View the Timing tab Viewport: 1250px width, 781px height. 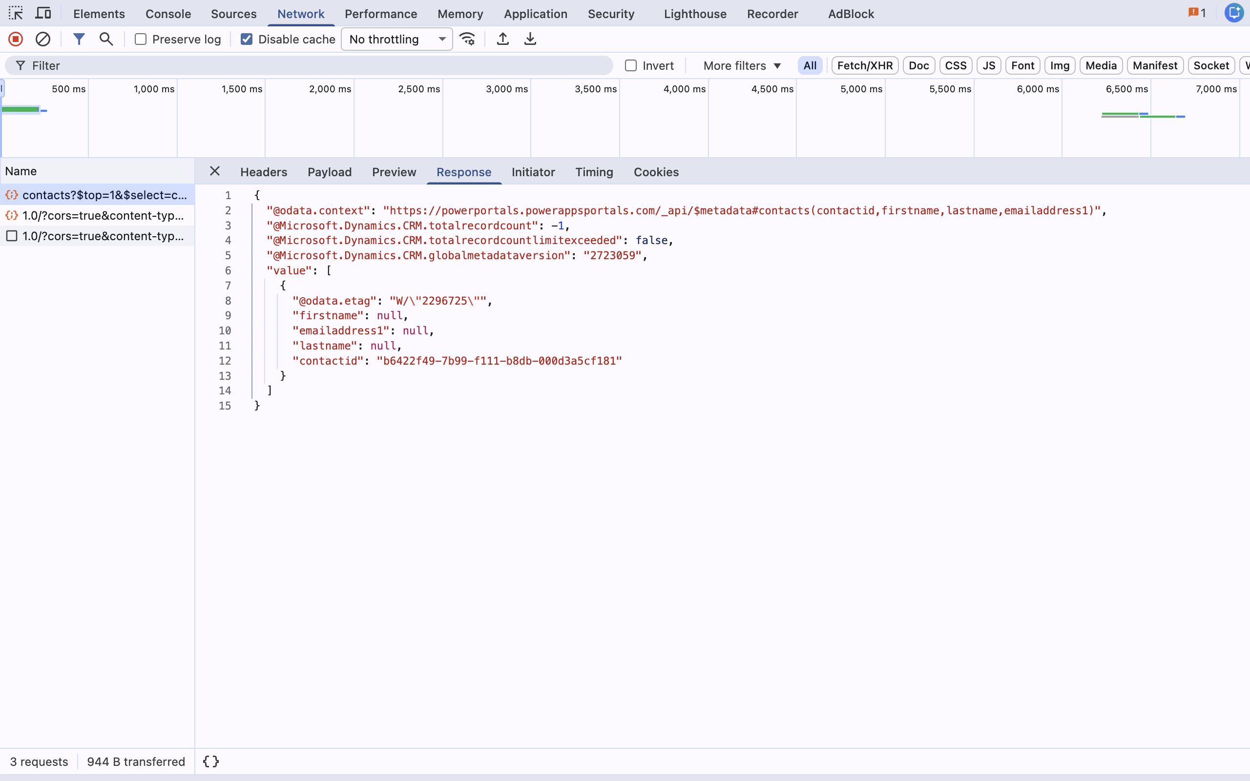(594, 172)
